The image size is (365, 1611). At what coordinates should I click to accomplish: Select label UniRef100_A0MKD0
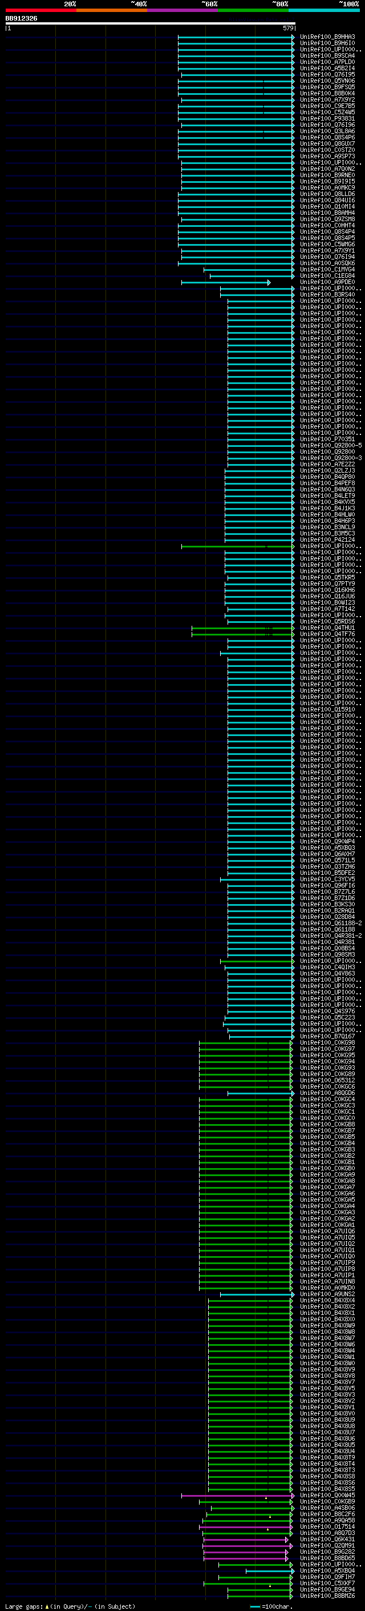327,1288
